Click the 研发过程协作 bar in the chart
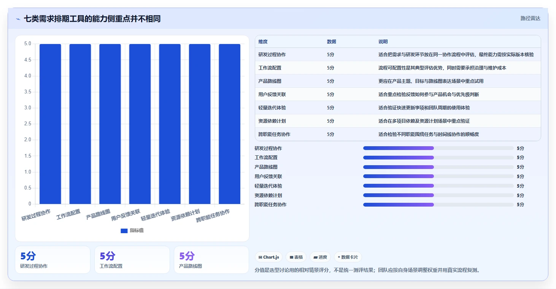Image resolution: width=556 pixels, height=289 pixels. coord(50,124)
